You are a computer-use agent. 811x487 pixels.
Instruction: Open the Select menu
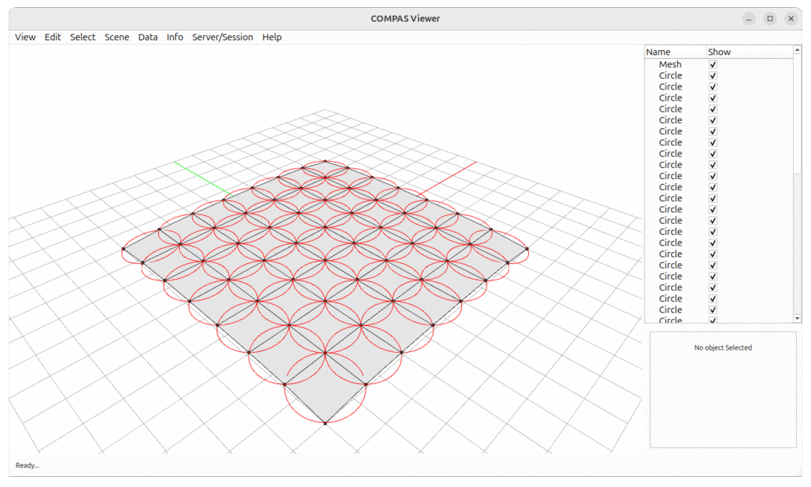(x=83, y=37)
